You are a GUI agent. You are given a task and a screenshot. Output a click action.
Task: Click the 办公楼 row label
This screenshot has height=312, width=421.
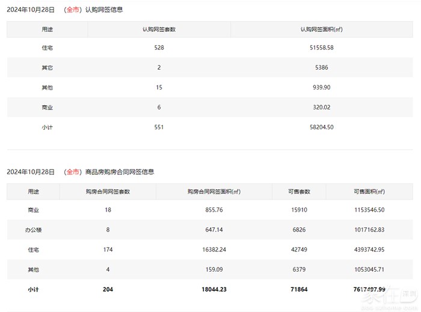coord(34,230)
